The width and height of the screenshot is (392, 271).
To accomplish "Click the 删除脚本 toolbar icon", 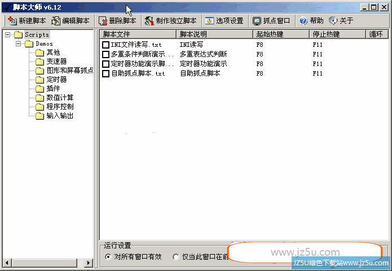I will coord(103,21).
